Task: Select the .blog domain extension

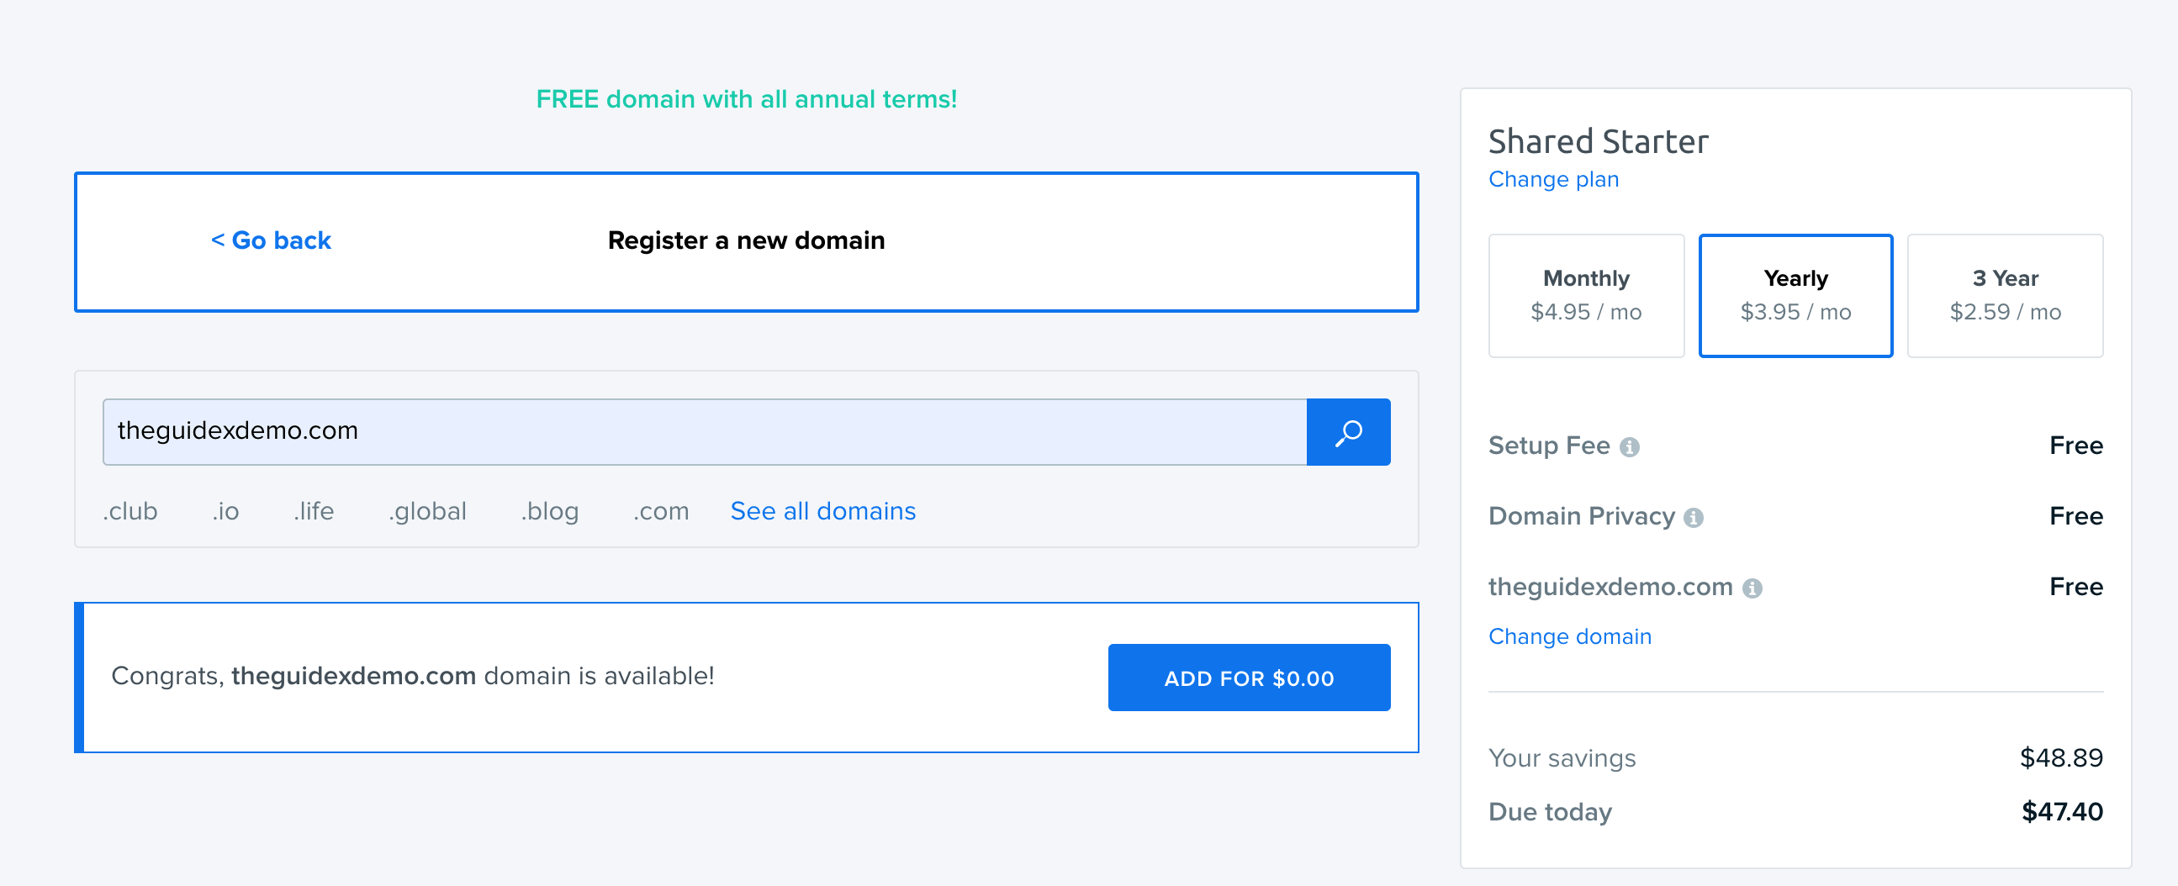Action: [550, 510]
